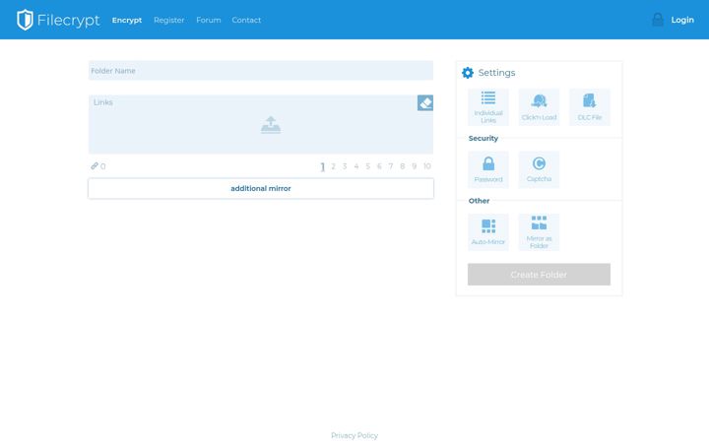Select mirror tab 9
The image size is (709, 443).
pos(414,166)
